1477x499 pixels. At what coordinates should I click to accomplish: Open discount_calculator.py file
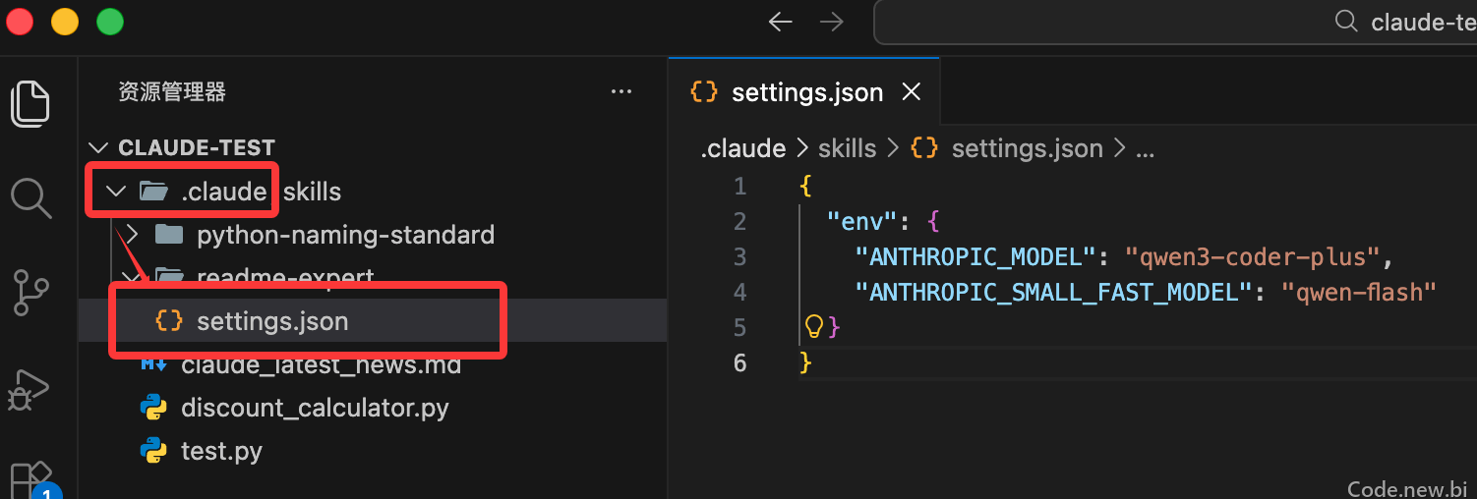coord(315,408)
